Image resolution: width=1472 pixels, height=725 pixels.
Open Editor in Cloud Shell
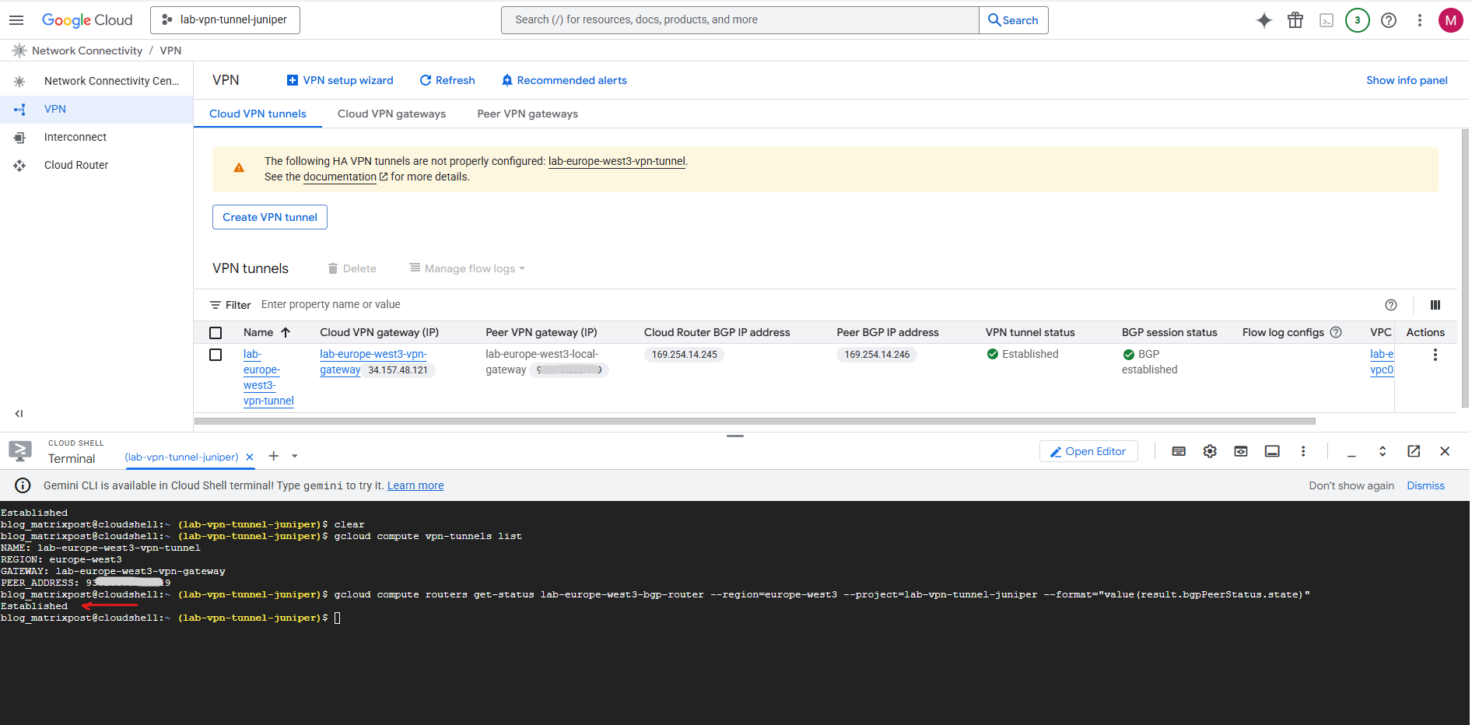click(1088, 451)
